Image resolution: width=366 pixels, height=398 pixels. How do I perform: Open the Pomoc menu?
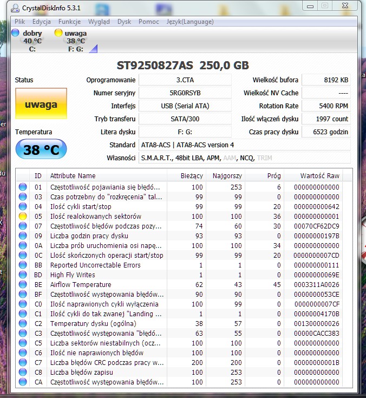coord(148,22)
